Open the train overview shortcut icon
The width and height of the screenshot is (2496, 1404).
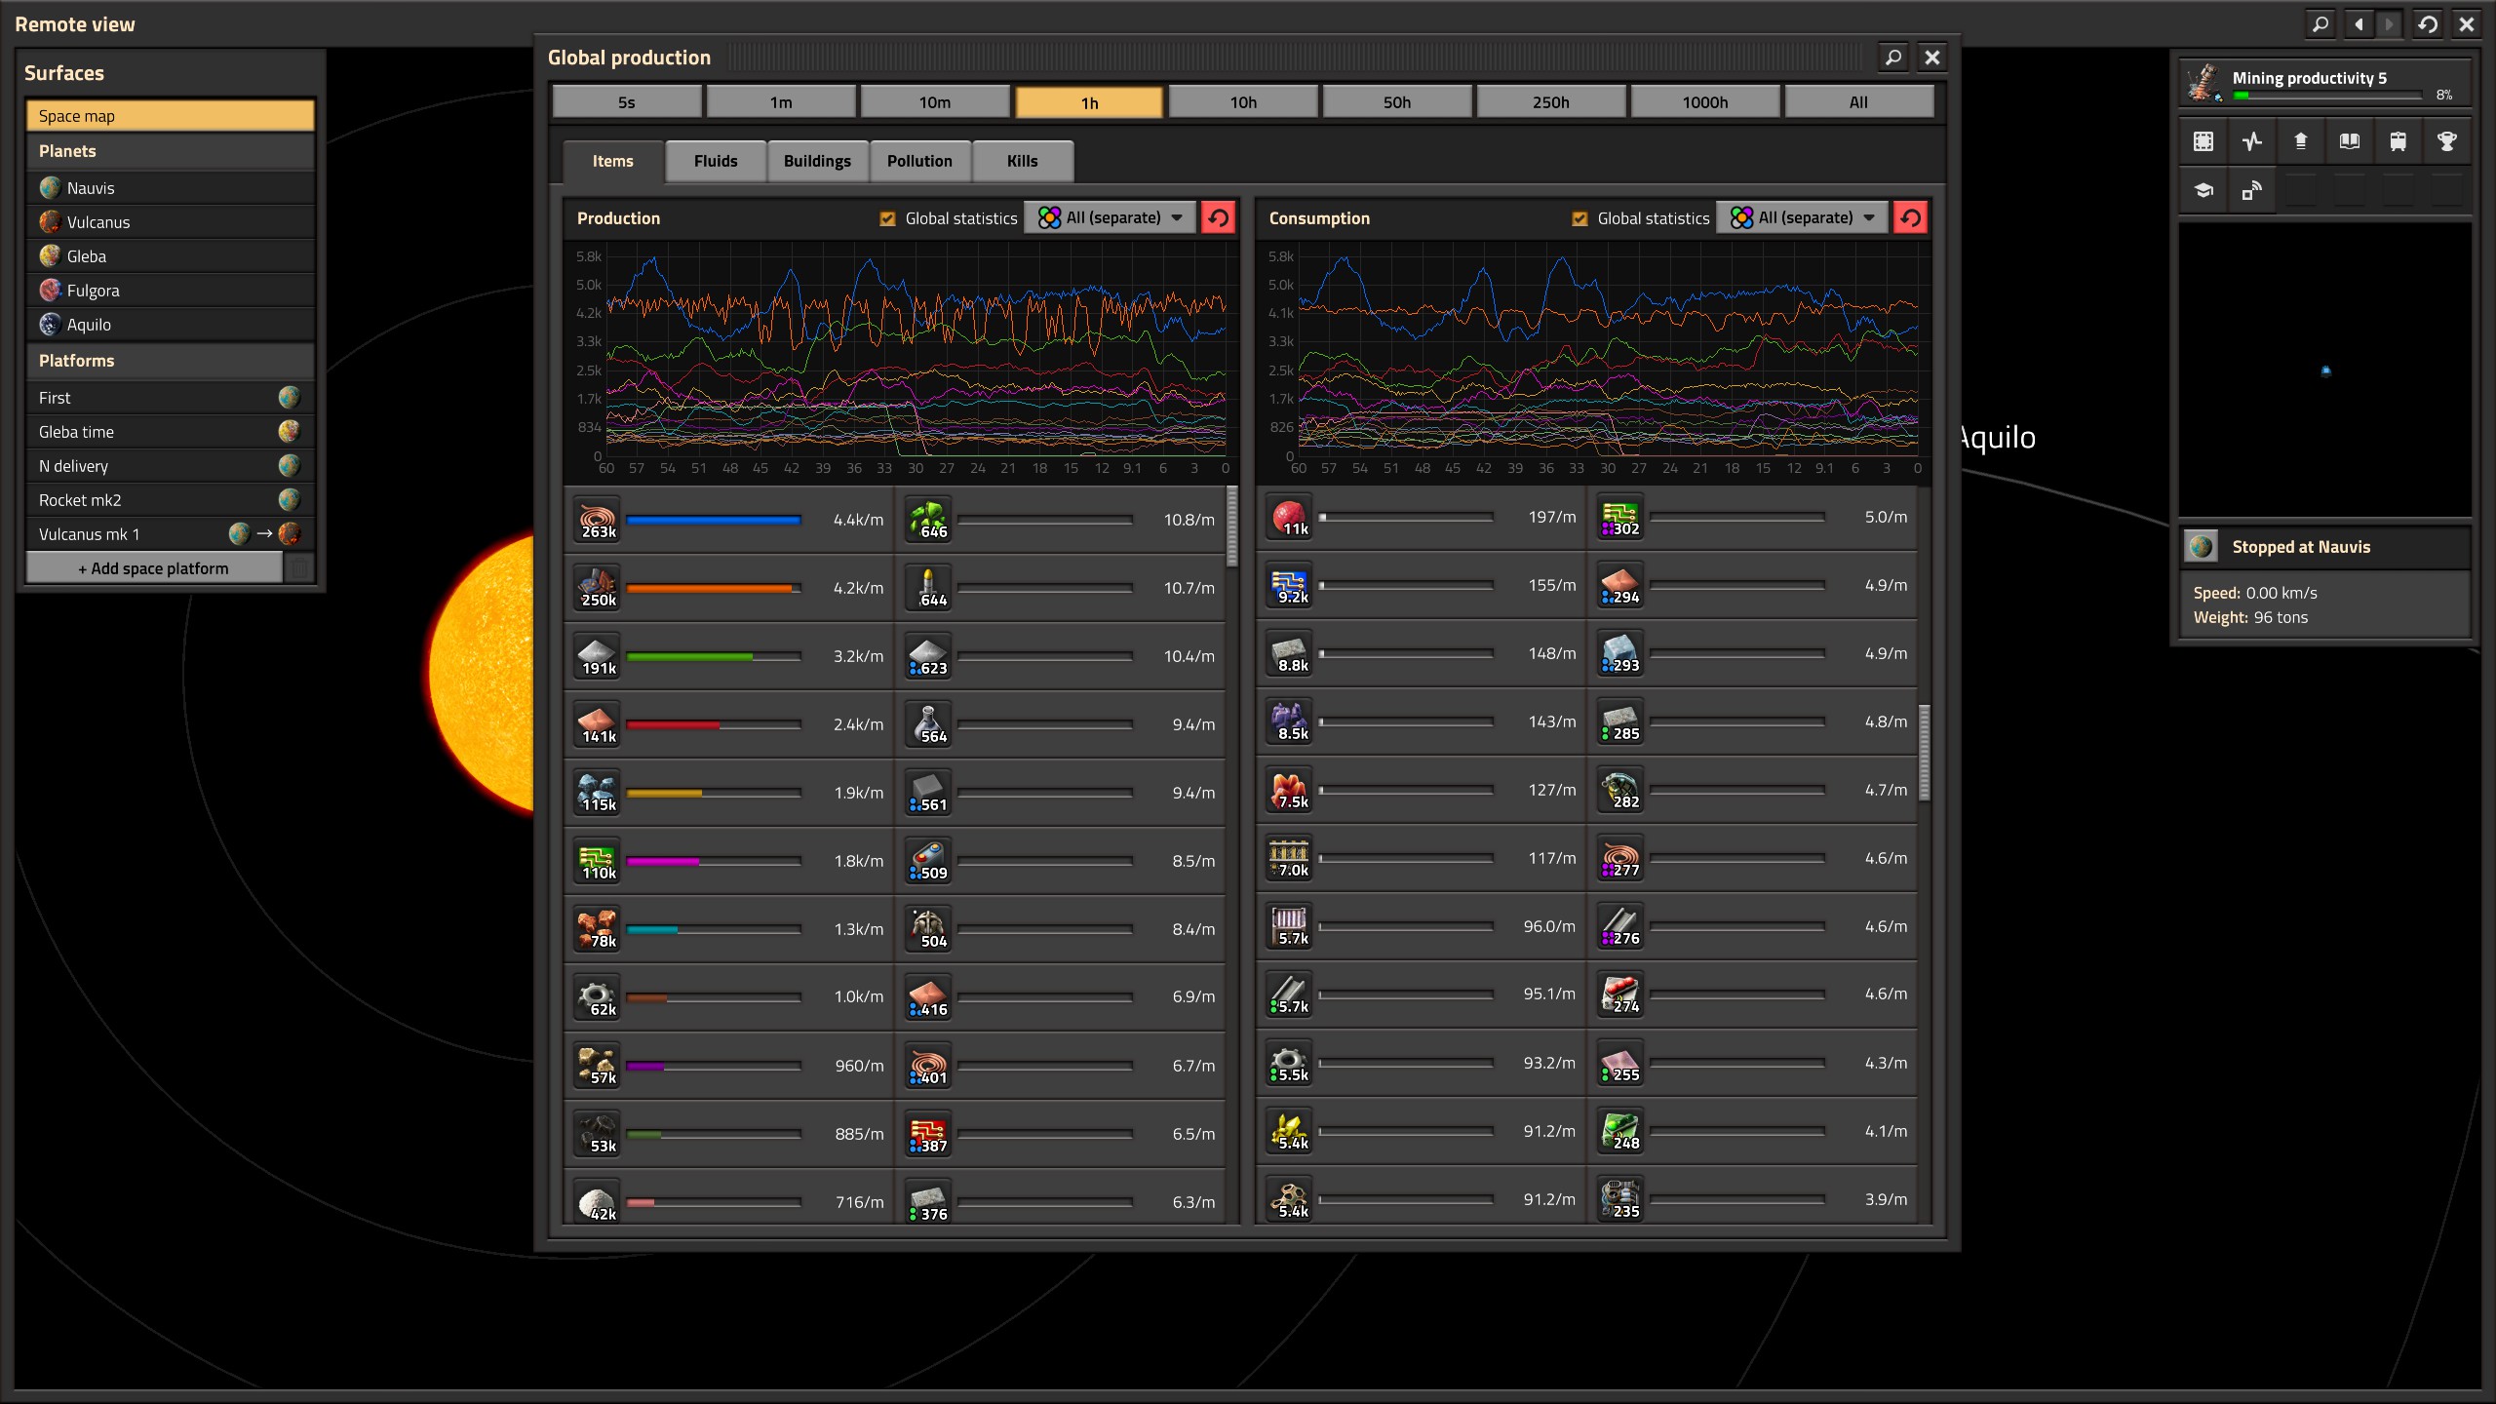[x=2398, y=141]
